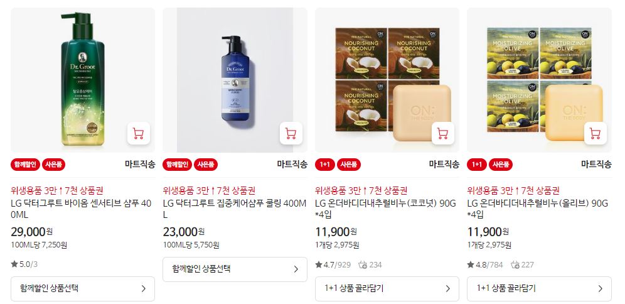
Task: Click 함께할인 badge on the green shampoo
Action: click(25, 165)
